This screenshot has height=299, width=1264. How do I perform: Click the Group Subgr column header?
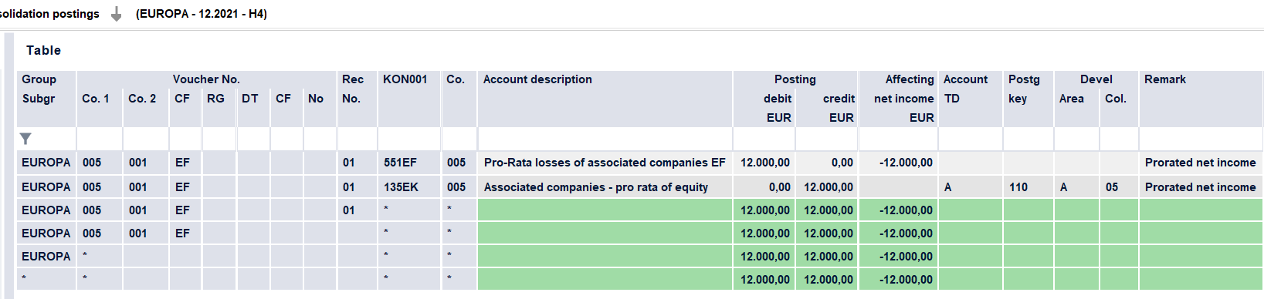46,99
